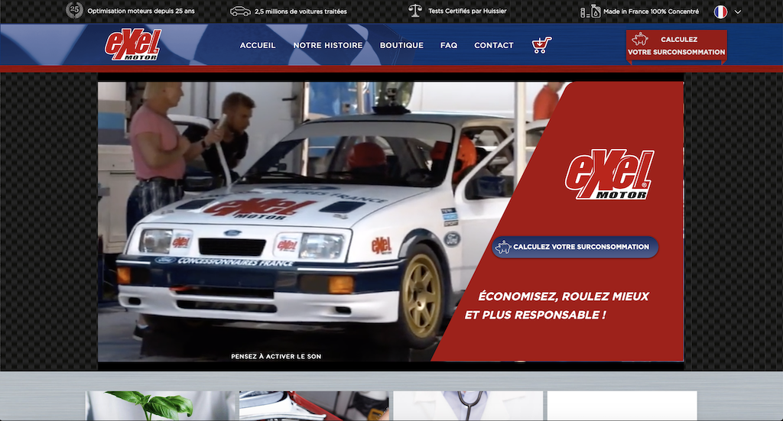Click blue Calculez Votre Surconsommation banner button
The height and width of the screenshot is (421, 783).
(x=575, y=247)
